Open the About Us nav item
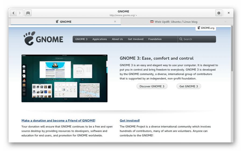 117,39
